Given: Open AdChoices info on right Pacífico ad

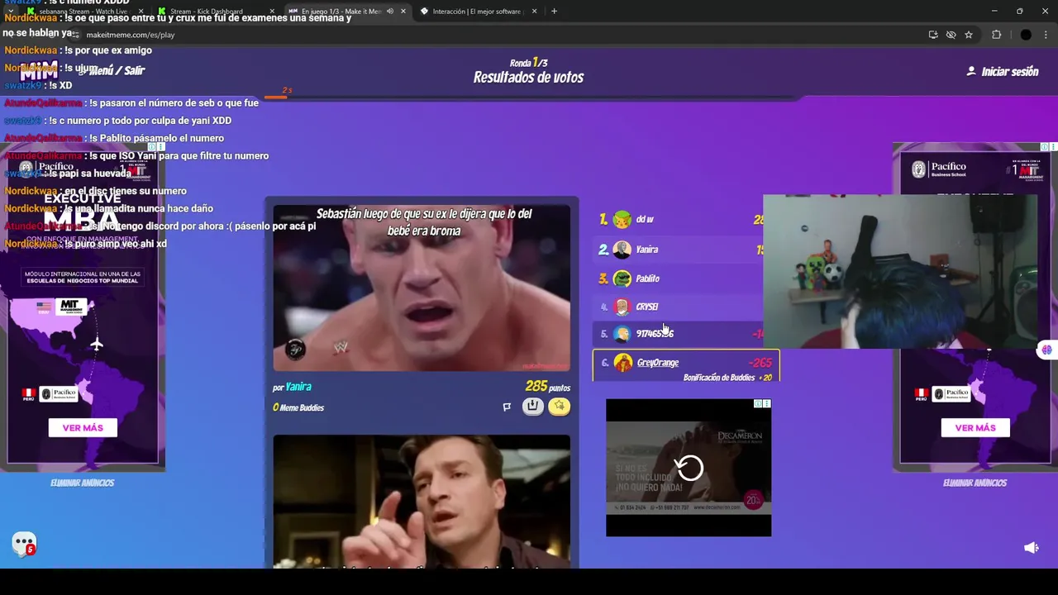Looking at the screenshot, I should click(x=1046, y=146).
